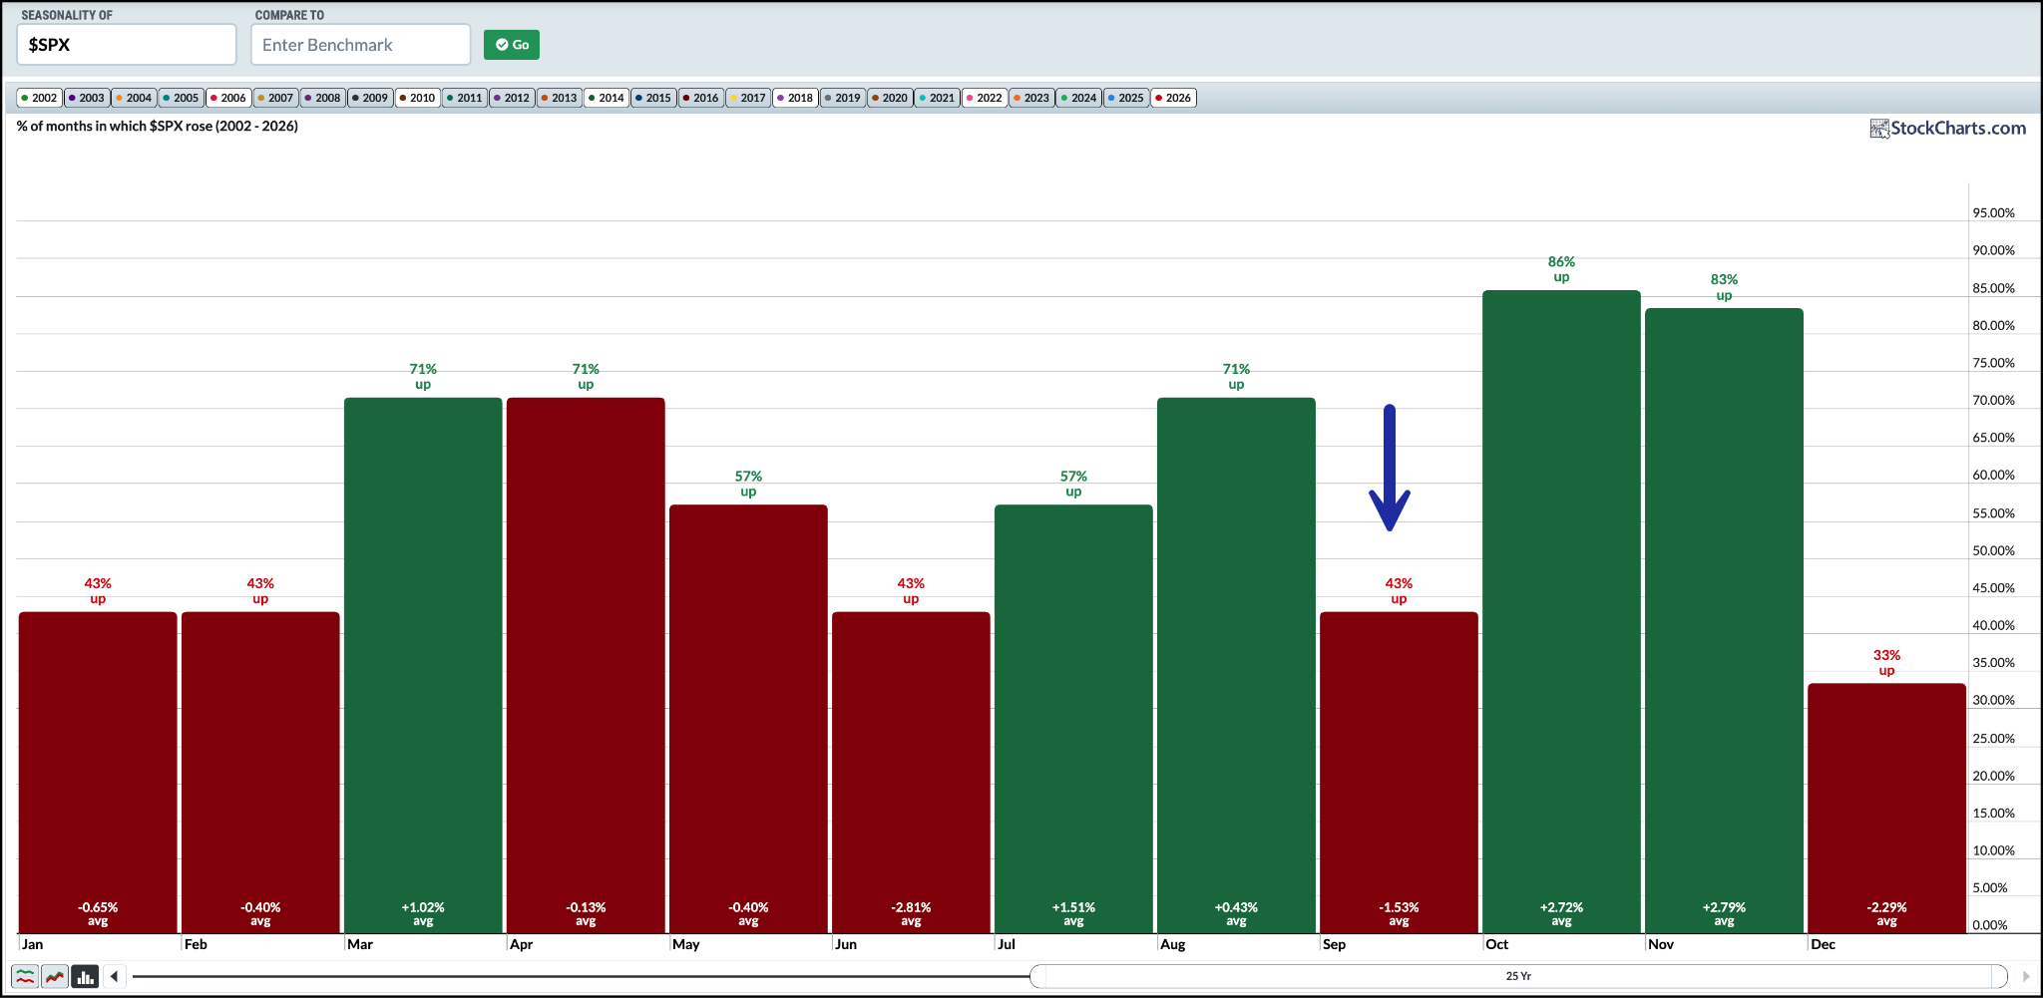Toggle the 2023 year series
The height and width of the screenshot is (998, 2043).
tap(1032, 98)
